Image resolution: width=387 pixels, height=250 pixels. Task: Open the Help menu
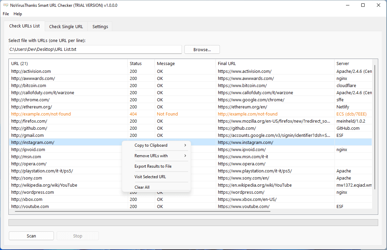[x=18, y=14]
